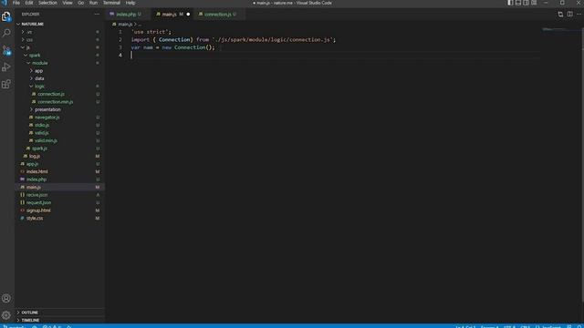Viewport: 584px width, 328px height.
Task: Open Explorer panel more actions ellipsis
Action: point(97,15)
